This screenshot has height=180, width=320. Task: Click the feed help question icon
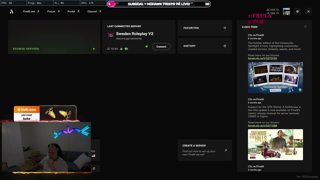coord(305,26)
